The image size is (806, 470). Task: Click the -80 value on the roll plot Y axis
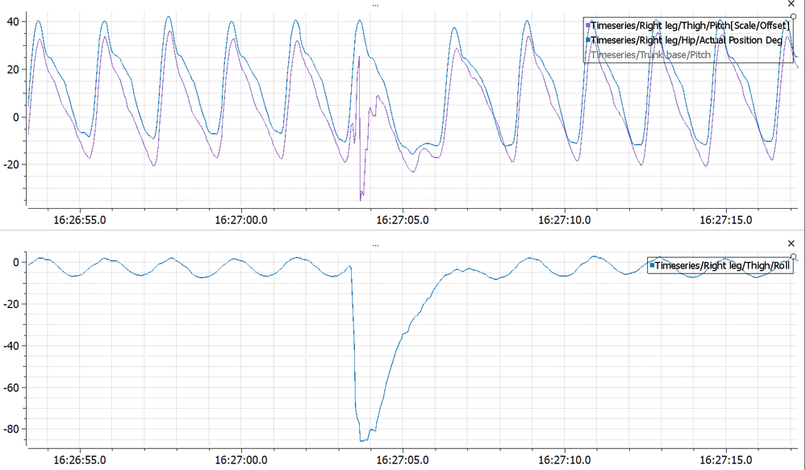pos(10,429)
